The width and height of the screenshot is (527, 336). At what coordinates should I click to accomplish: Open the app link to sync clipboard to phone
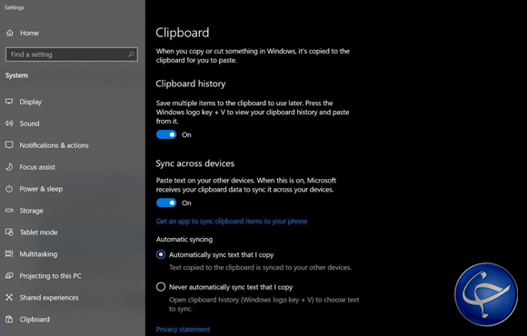pyautogui.click(x=232, y=221)
